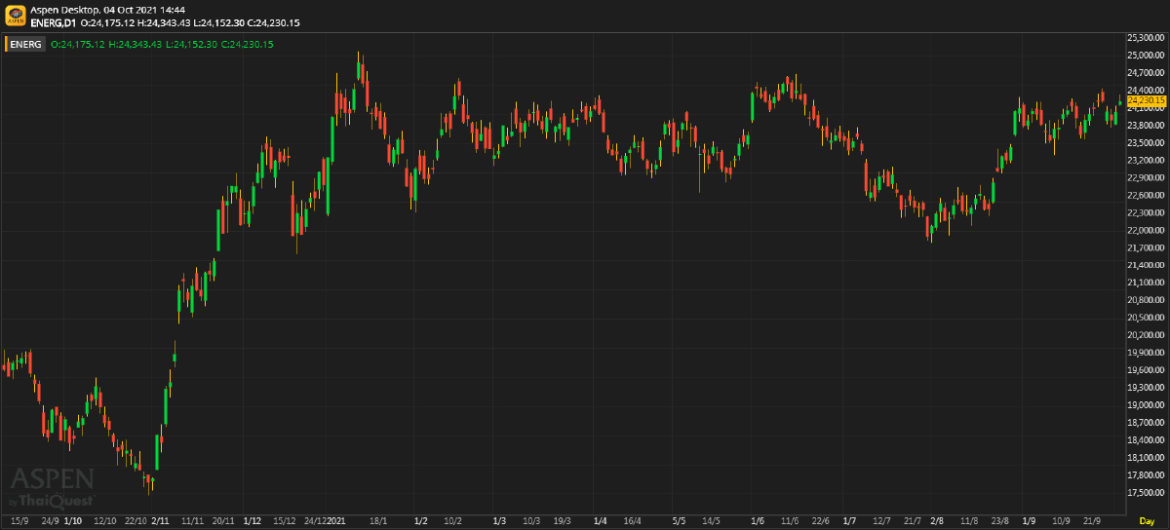Click the green "L:24,152.30" legend value
Viewport: 1170px width, 530px height.
(192, 44)
